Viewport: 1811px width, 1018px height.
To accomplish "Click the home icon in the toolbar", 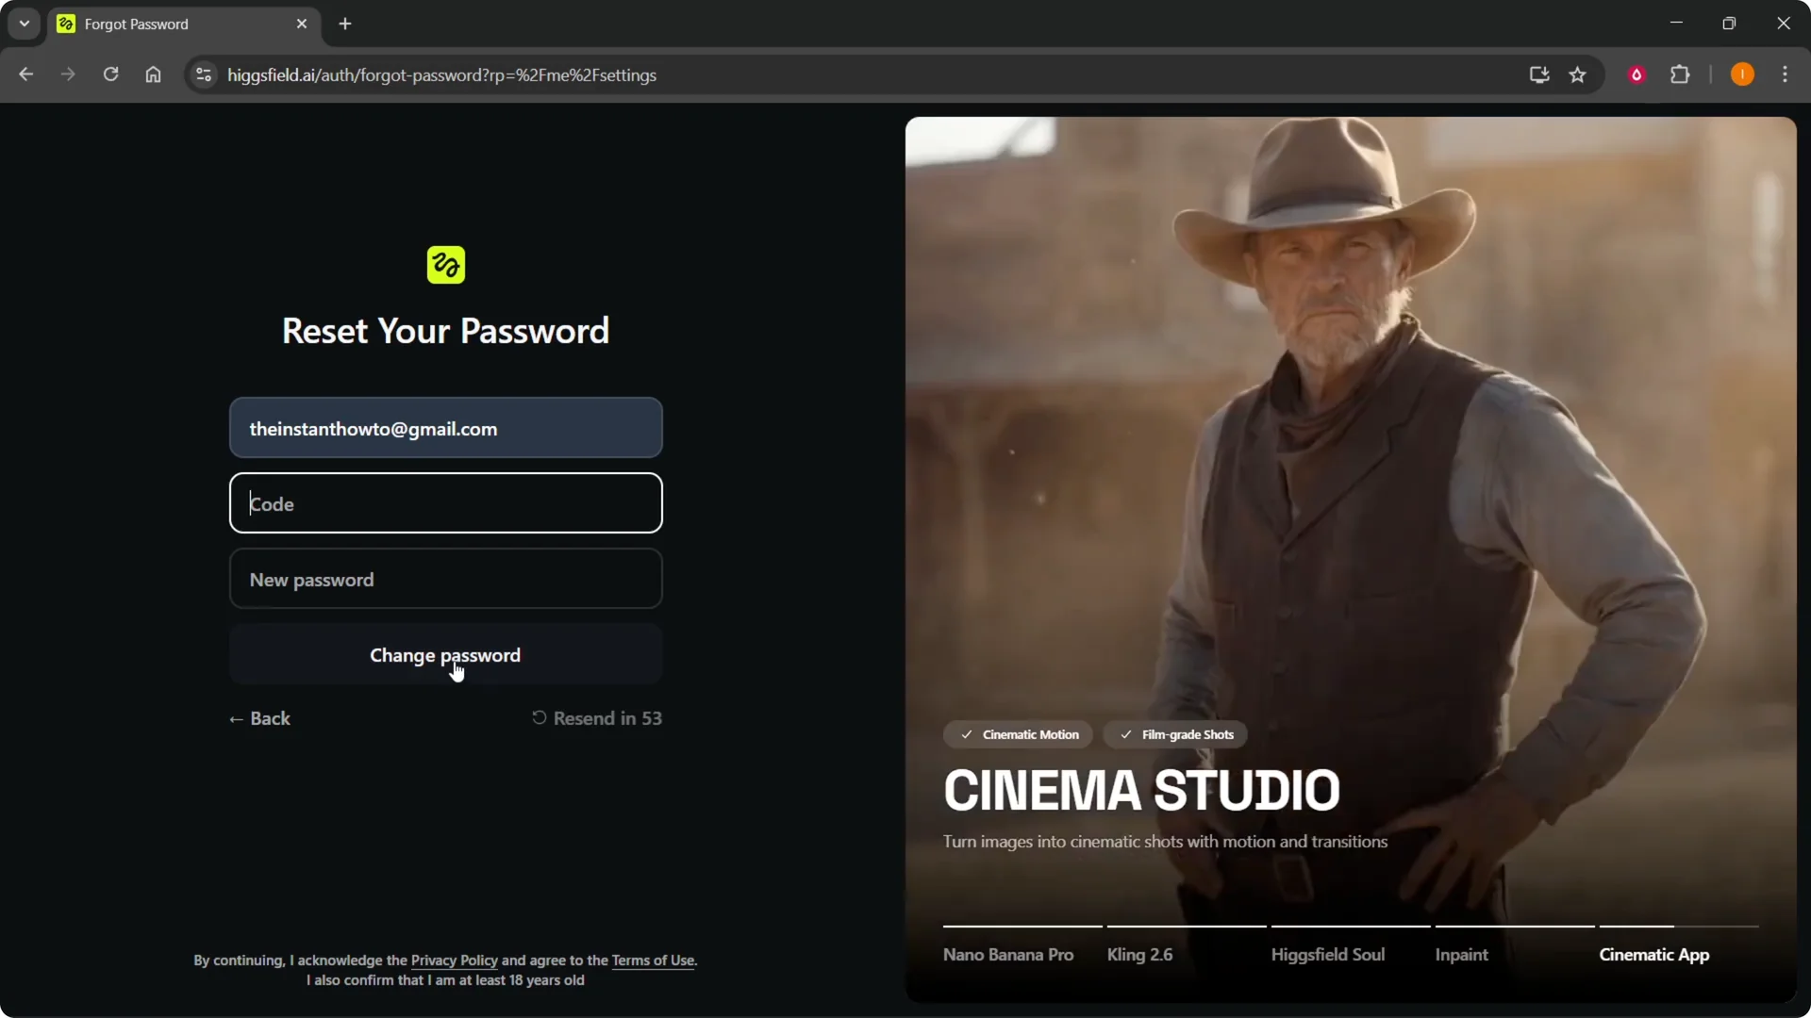I will click(153, 74).
